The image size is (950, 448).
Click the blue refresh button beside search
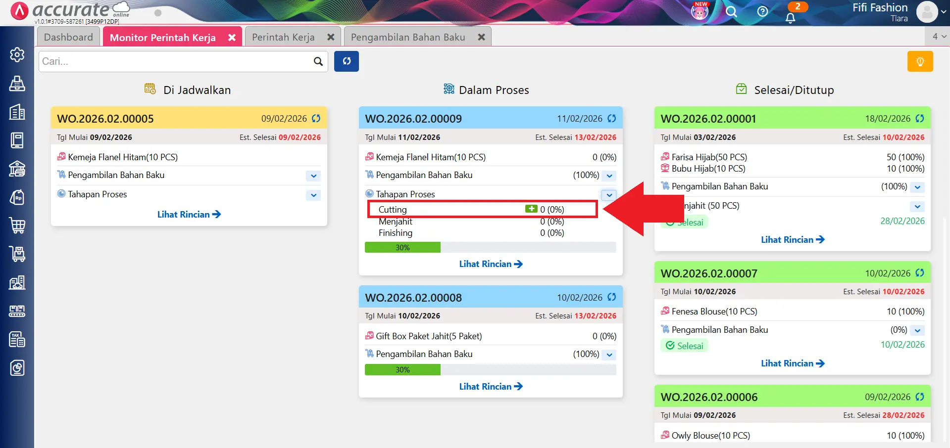click(346, 61)
